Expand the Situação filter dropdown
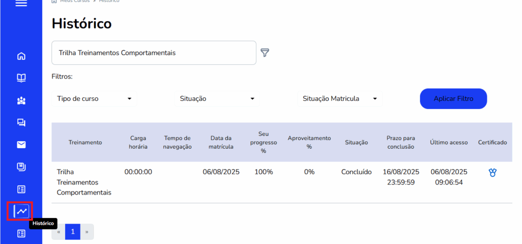Viewport: 522px width, 244px height. pyautogui.click(x=217, y=98)
